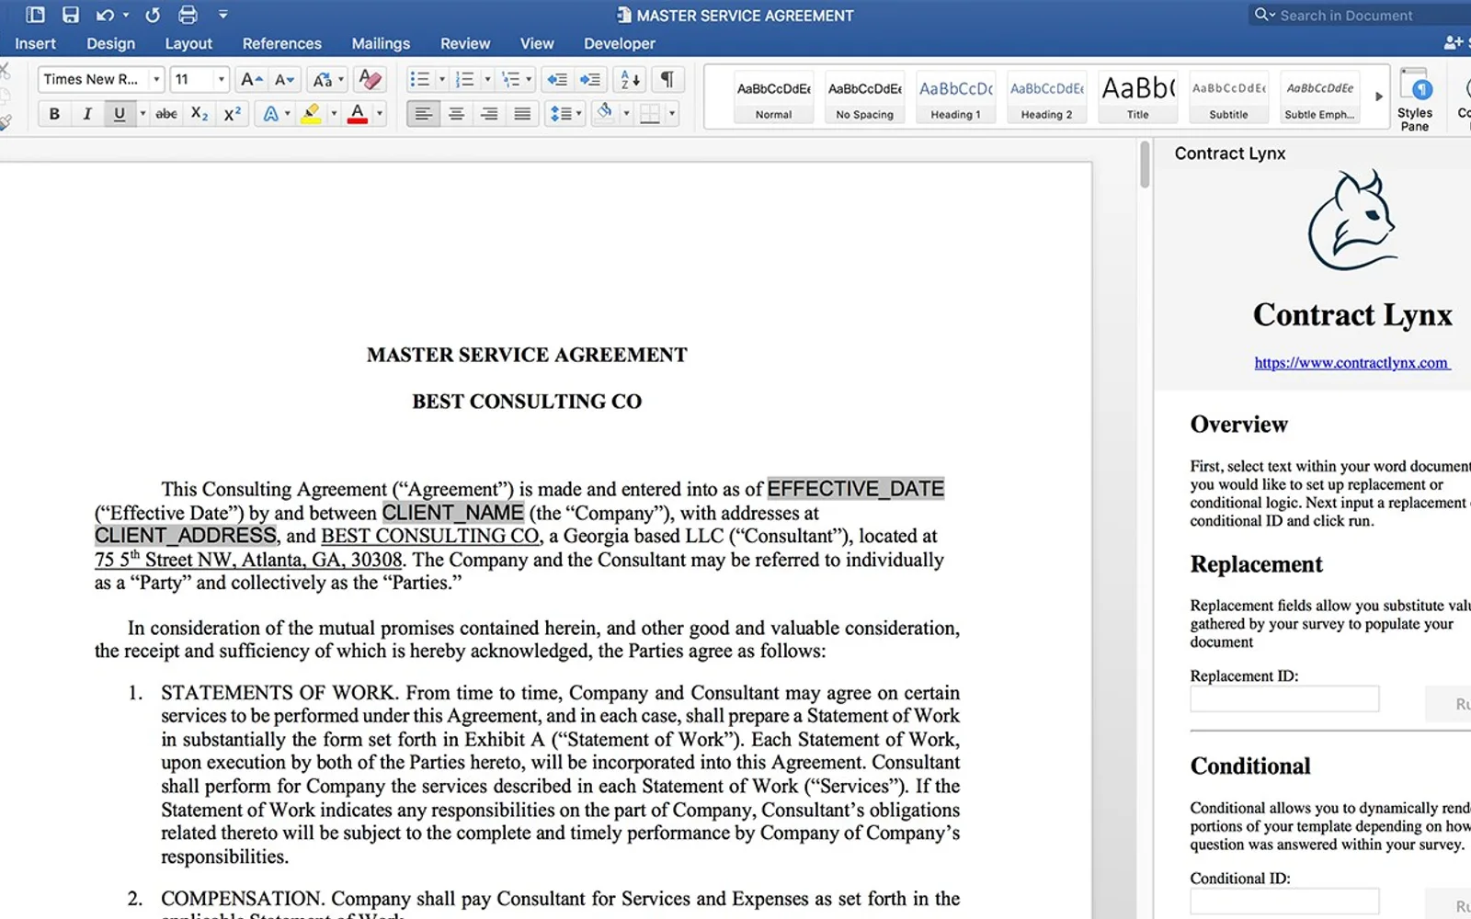
Task: Apply the Heading 1 style
Action: (955, 97)
